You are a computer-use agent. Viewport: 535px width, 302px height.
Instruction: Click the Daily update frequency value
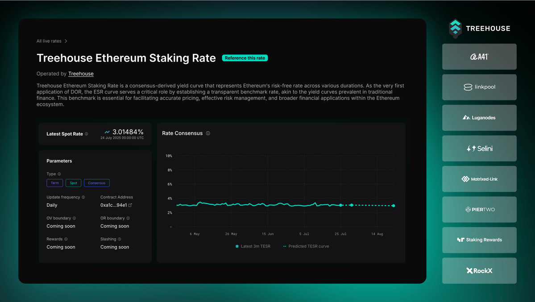[x=52, y=205]
